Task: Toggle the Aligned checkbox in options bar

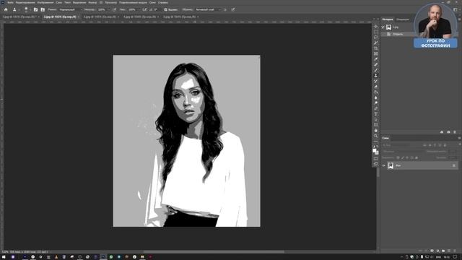Action: (165, 9)
